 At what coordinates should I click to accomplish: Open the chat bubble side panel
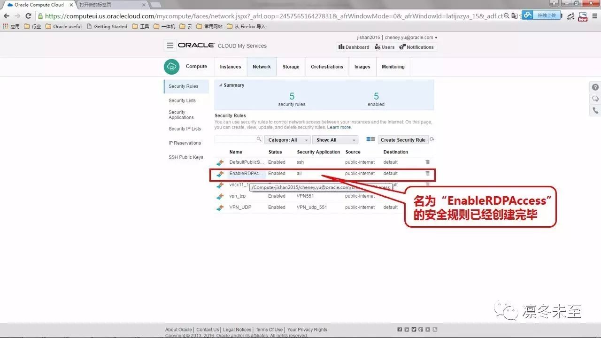click(595, 99)
